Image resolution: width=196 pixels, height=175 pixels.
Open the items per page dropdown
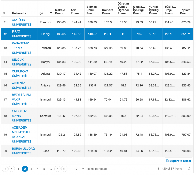click(80, 169)
